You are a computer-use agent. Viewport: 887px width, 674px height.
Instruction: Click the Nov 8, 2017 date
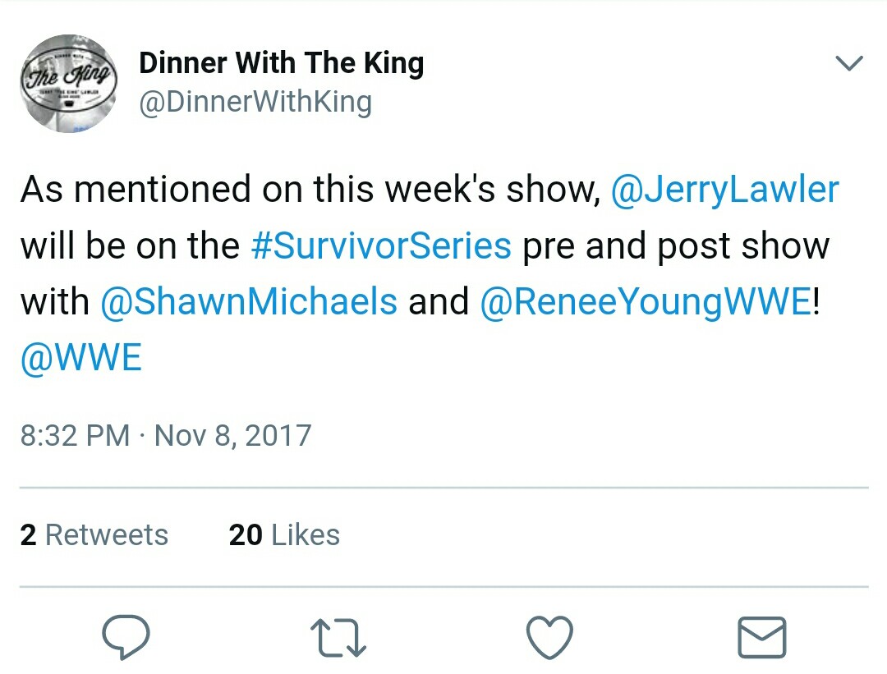(233, 434)
